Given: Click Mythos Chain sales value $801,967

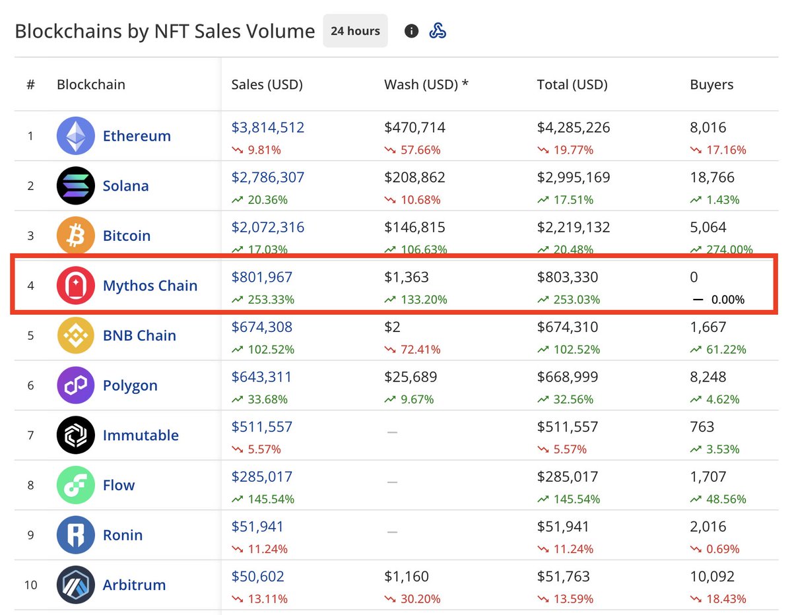Looking at the screenshot, I should click(261, 277).
